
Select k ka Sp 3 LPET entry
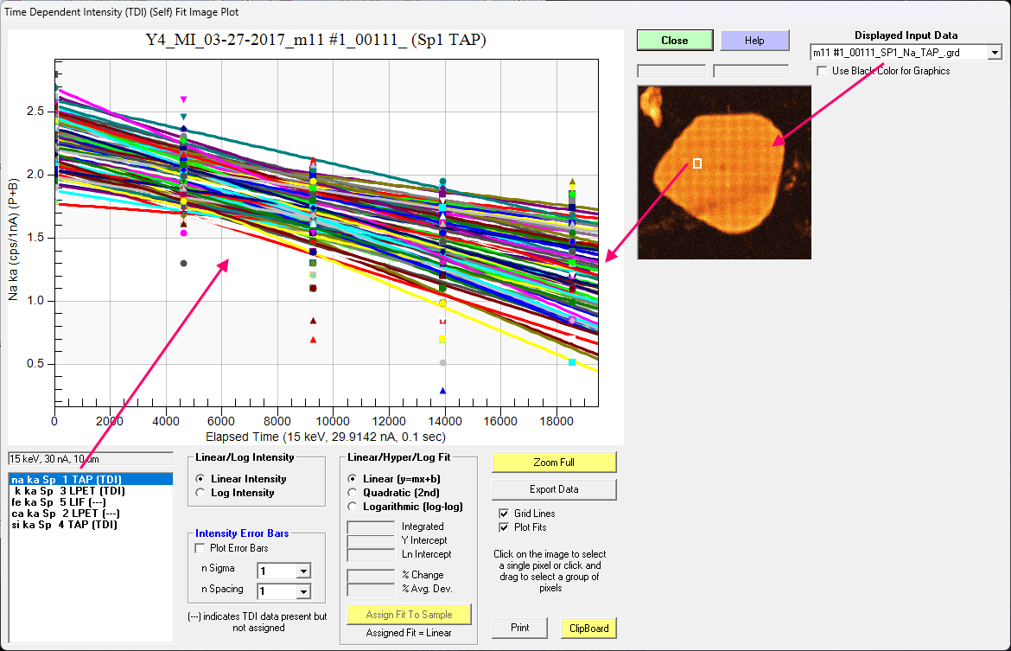click(x=69, y=490)
